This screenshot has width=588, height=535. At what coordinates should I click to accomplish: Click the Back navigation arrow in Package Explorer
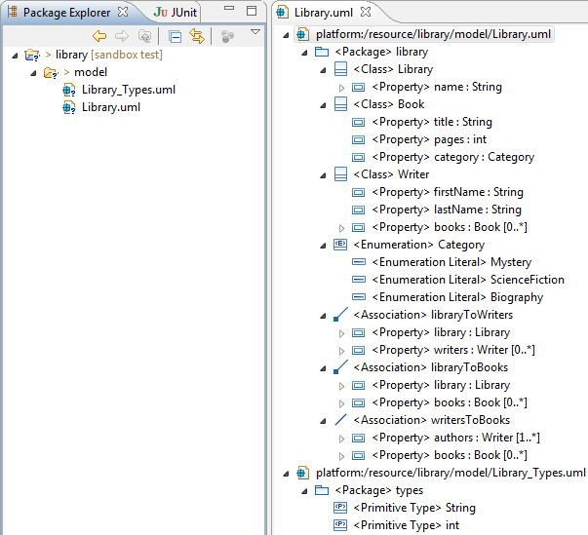(x=99, y=36)
